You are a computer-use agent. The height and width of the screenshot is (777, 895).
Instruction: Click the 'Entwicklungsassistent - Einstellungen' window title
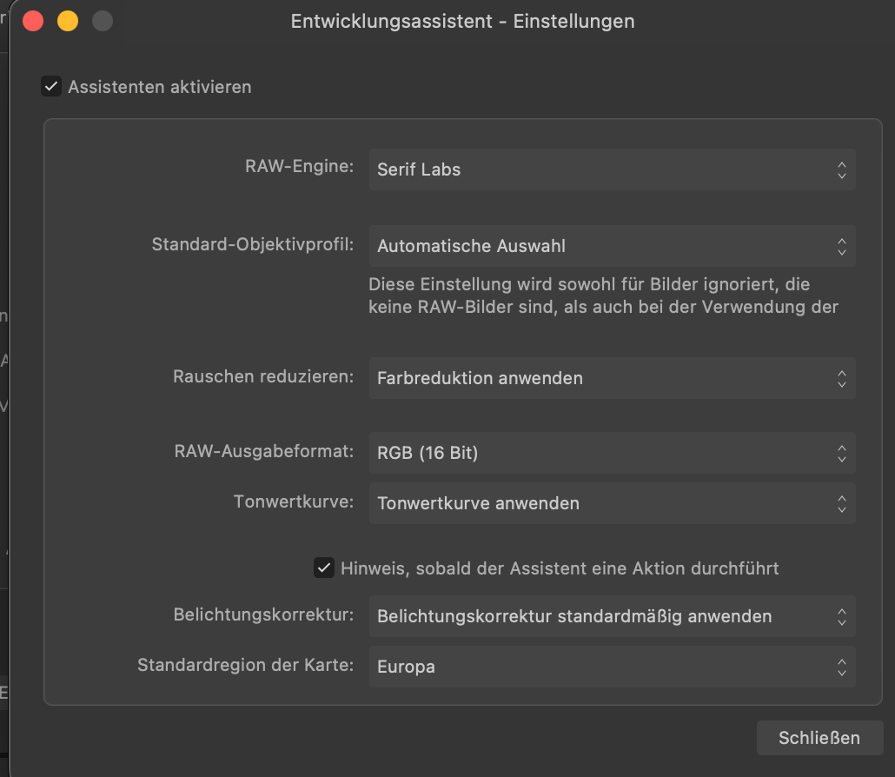[462, 22]
